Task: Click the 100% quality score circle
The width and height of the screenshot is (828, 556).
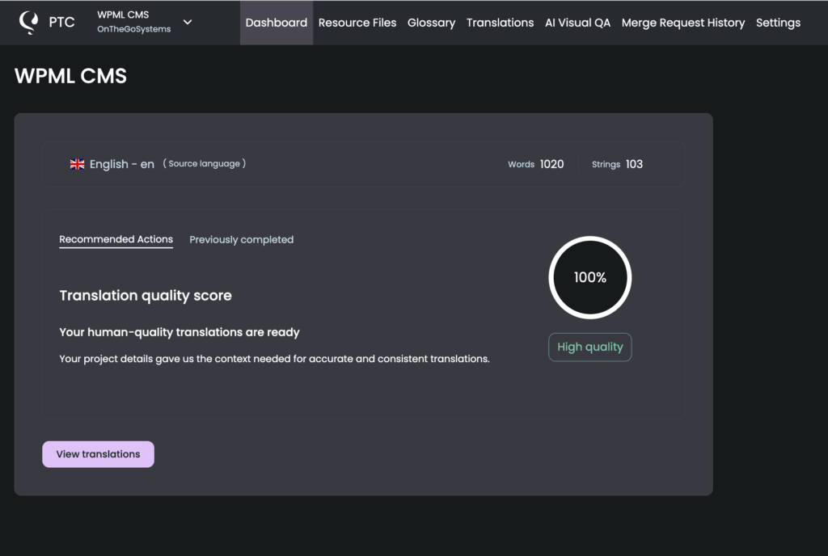Action: [589, 277]
